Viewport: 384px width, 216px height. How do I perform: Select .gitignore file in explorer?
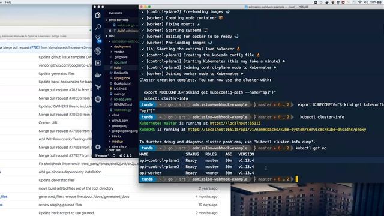click(x=121, y=57)
